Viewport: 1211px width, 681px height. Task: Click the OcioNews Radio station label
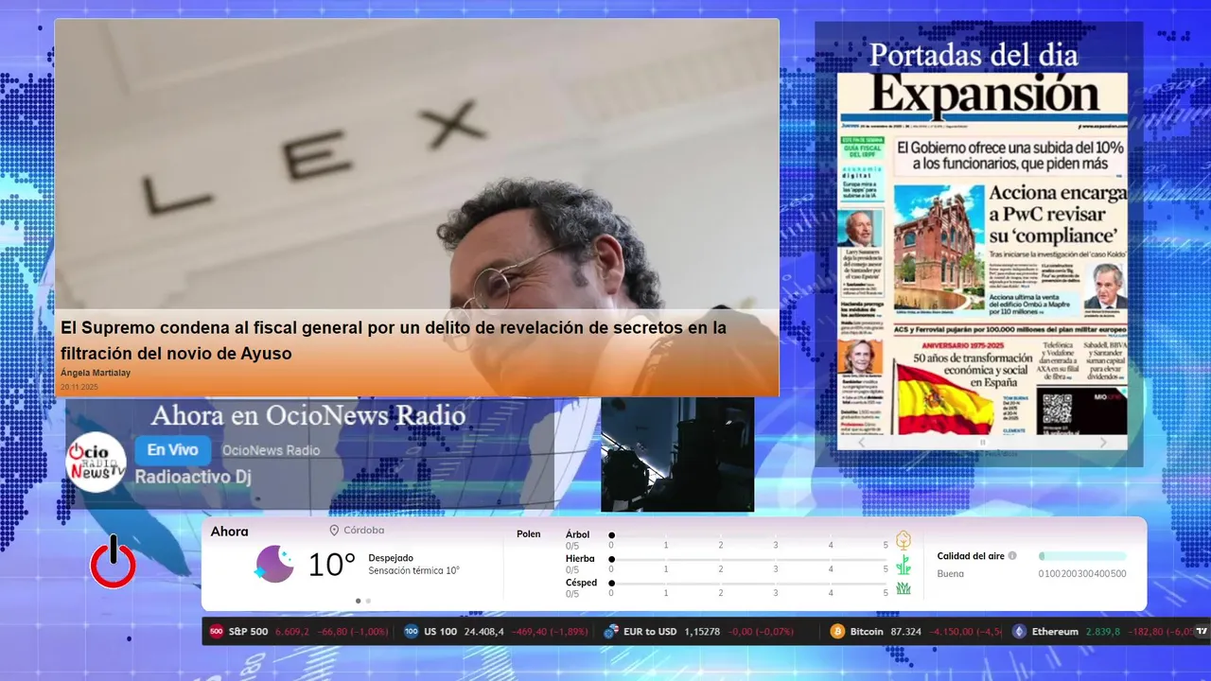click(271, 451)
